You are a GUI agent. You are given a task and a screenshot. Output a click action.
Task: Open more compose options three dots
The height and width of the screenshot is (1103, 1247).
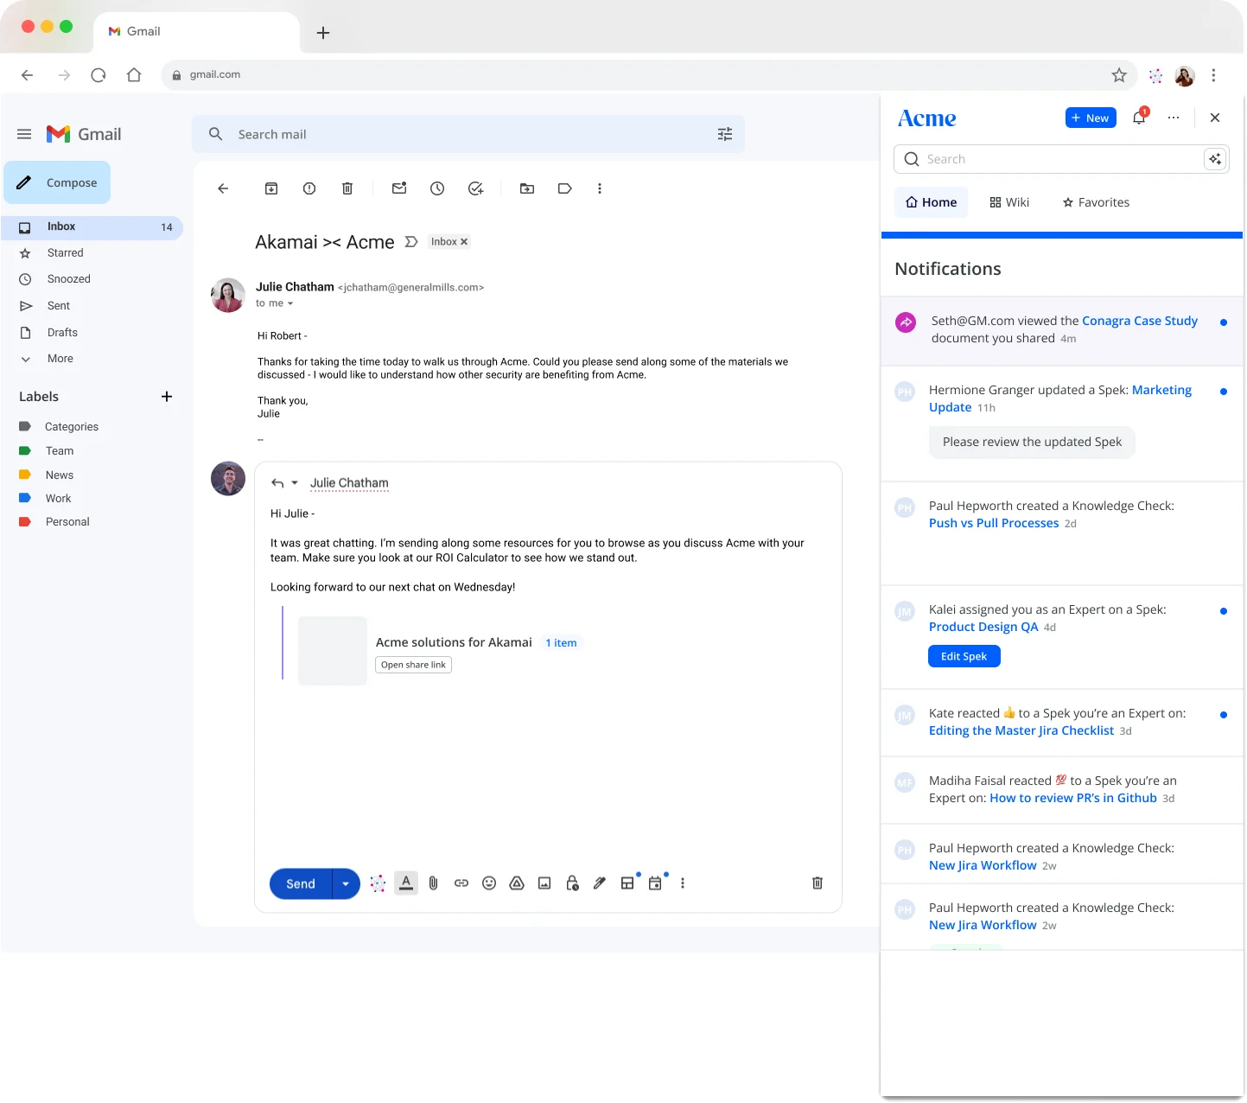[683, 883]
